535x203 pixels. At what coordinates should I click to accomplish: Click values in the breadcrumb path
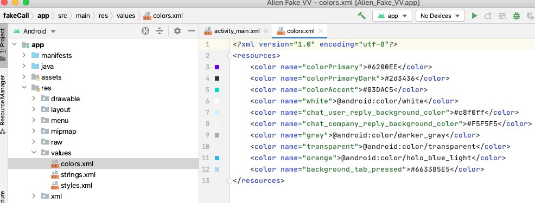click(x=126, y=16)
